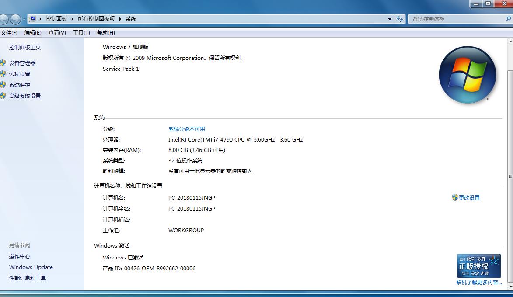
Task: Click the shield icon next to 系统保护
Action: click(3, 85)
